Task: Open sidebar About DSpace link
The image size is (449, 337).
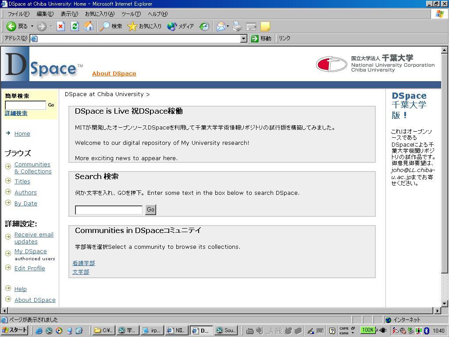Action: pyautogui.click(x=35, y=300)
